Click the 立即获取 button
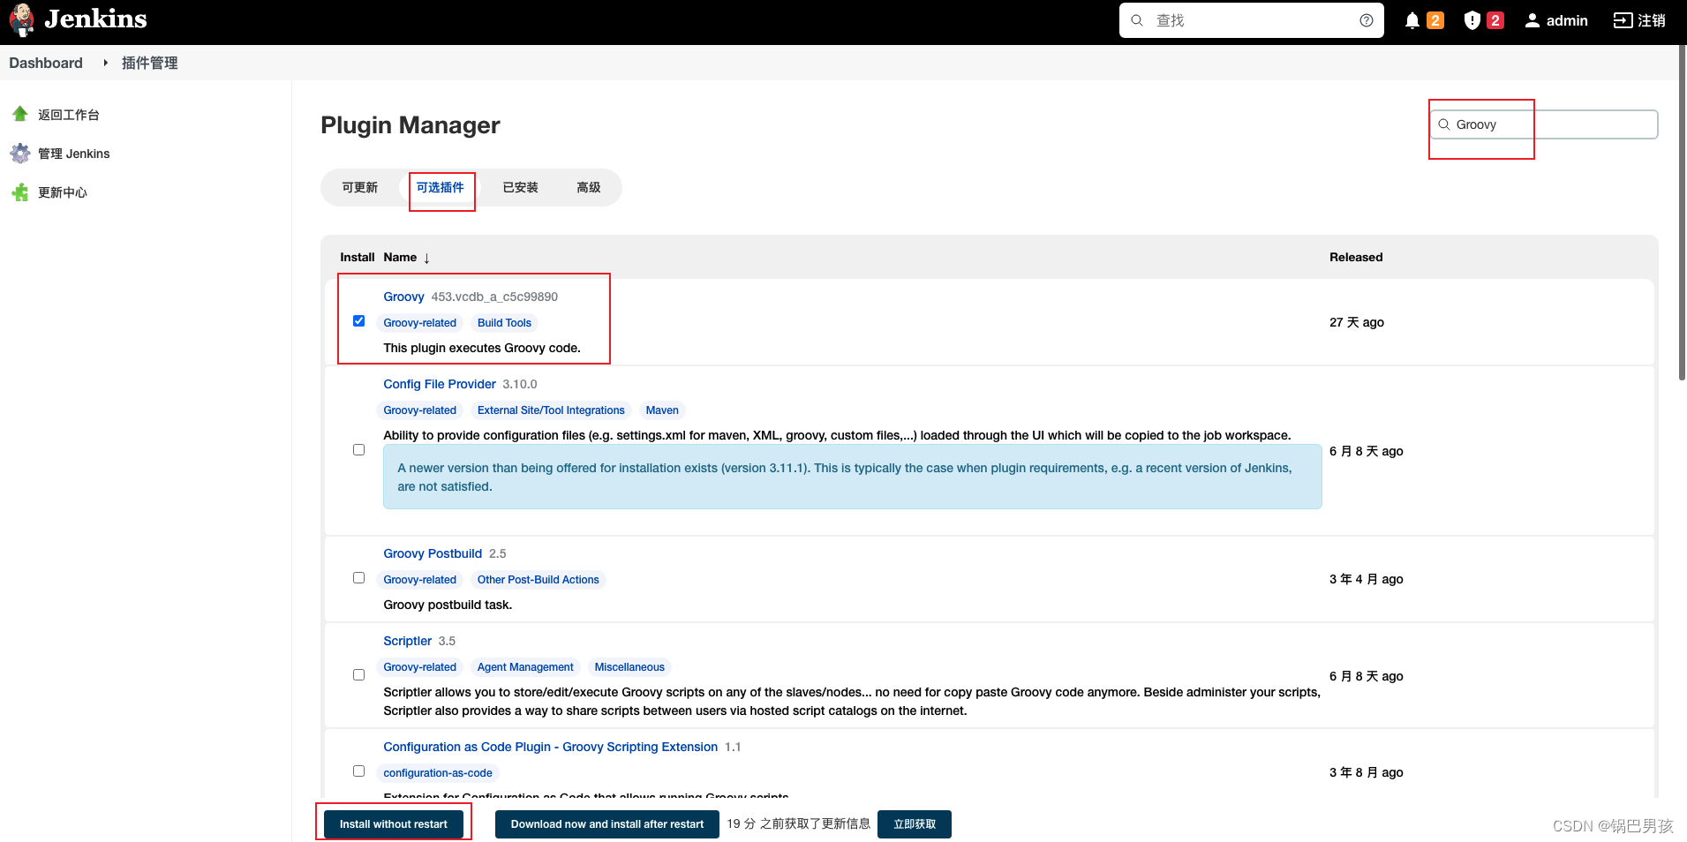The width and height of the screenshot is (1687, 842). click(915, 824)
